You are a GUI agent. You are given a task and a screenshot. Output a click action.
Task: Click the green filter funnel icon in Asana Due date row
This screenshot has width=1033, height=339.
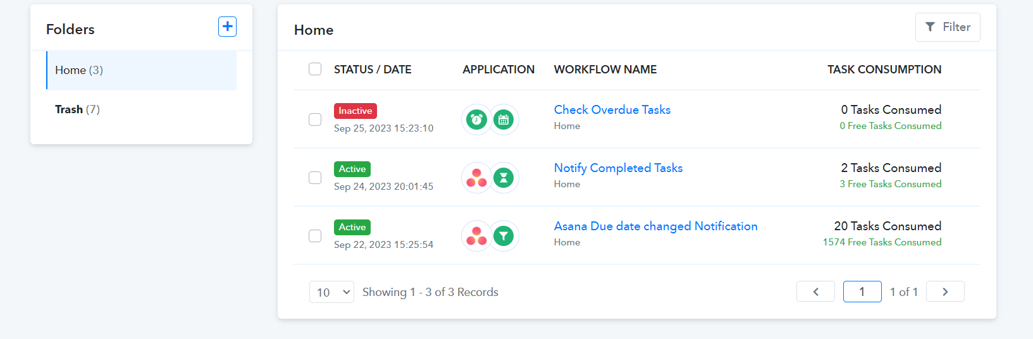tap(504, 236)
